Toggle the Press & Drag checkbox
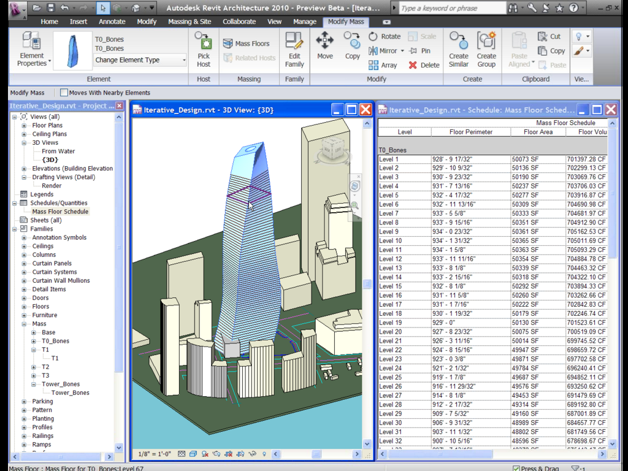This screenshot has height=471, width=628. point(516,469)
